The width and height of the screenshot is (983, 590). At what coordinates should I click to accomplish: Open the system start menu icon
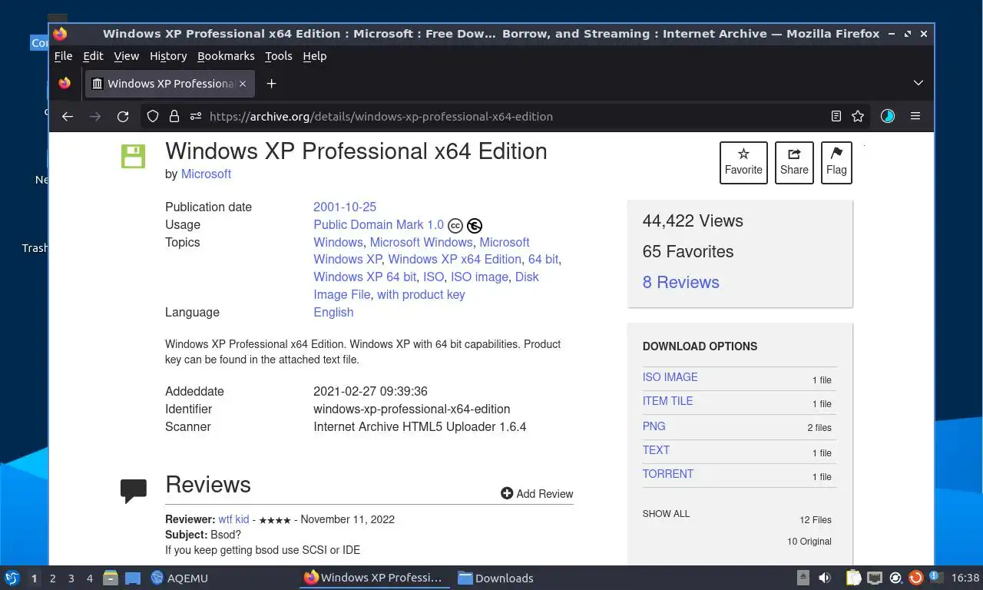[x=12, y=578]
